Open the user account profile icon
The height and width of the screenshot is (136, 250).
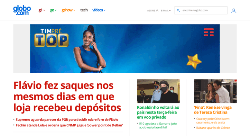coord(234,11)
